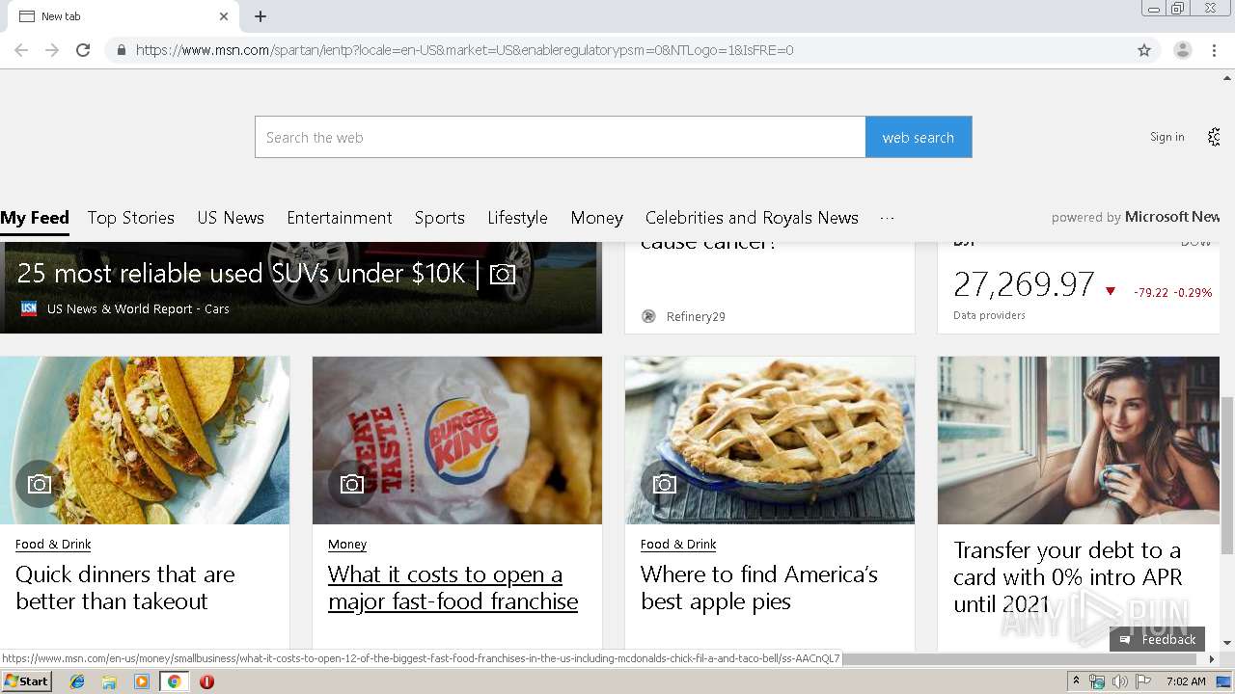Click Money category label on franchise card

point(347,545)
